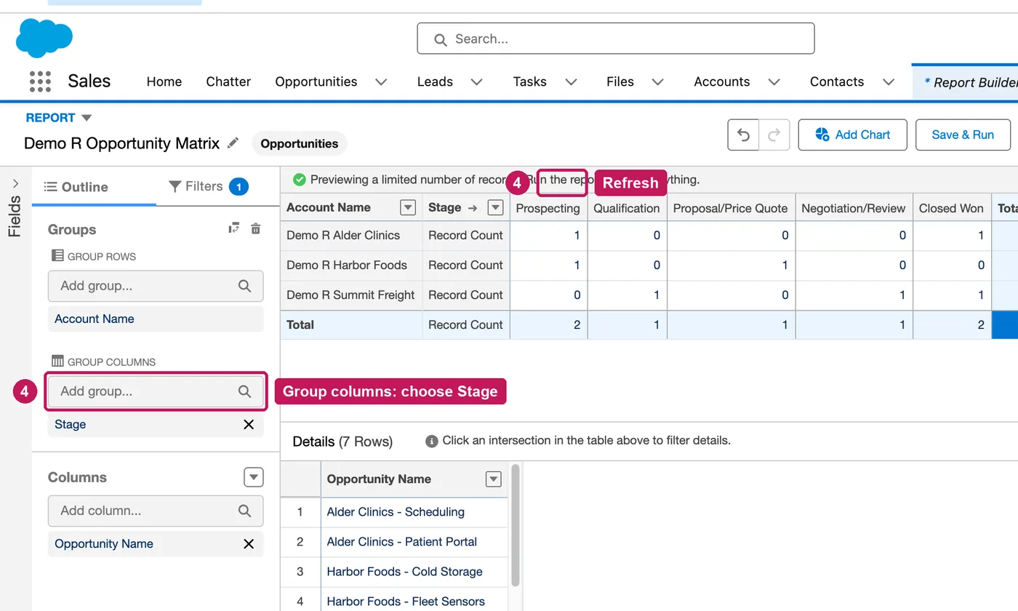Click the Filters count badge
The image size is (1018, 611).
(x=239, y=187)
